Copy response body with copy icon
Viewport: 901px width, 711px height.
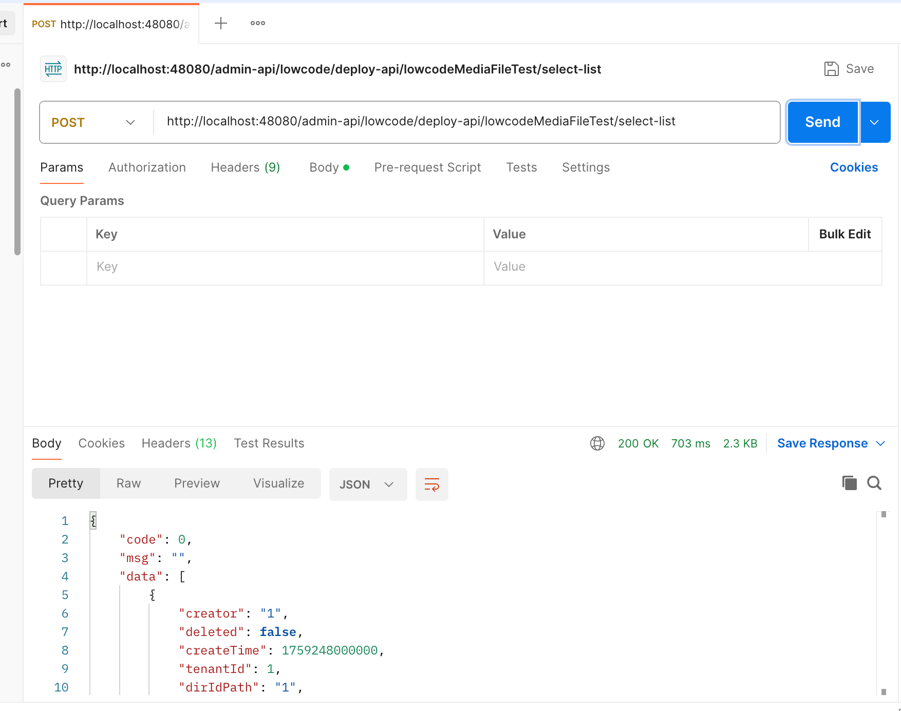tap(849, 483)
